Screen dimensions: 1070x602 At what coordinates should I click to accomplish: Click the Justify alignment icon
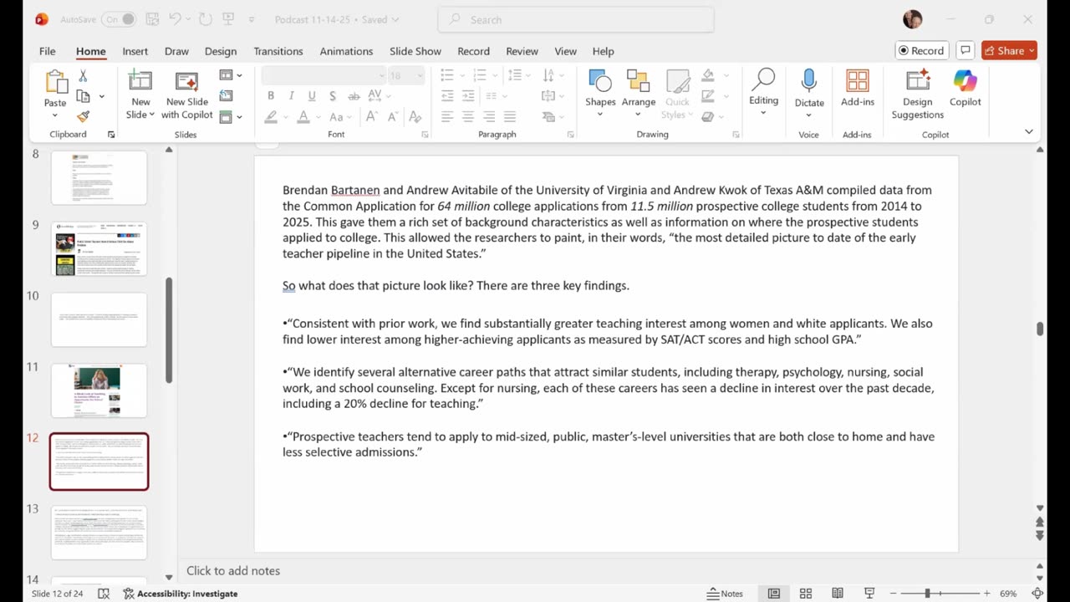510,117
